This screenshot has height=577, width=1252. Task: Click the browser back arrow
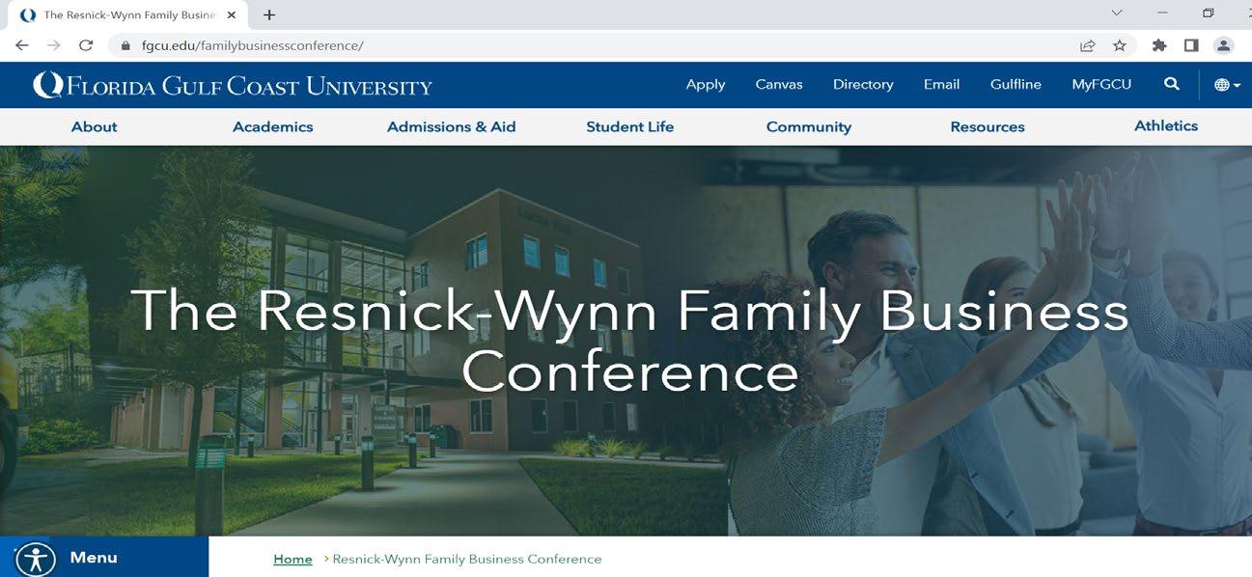22,45
